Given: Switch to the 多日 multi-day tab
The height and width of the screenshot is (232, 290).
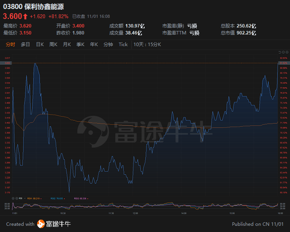Looking at the screenshot, I should tap(26, 45).
